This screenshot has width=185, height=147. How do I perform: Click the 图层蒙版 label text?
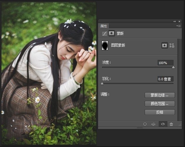coord(118,45)
